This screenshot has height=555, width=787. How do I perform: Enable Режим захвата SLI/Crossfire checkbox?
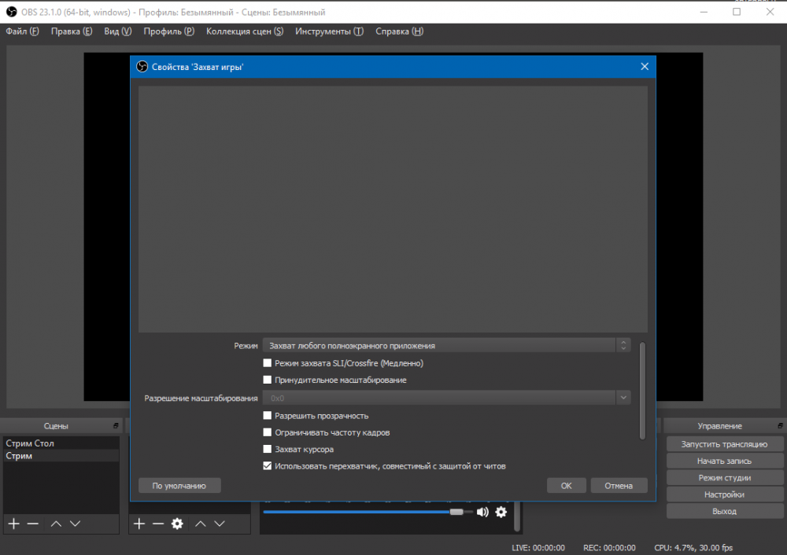pos(268,364)
